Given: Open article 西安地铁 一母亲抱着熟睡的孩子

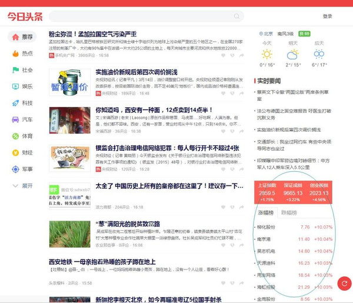Looking at the screenshot, I should click(102, 262).
